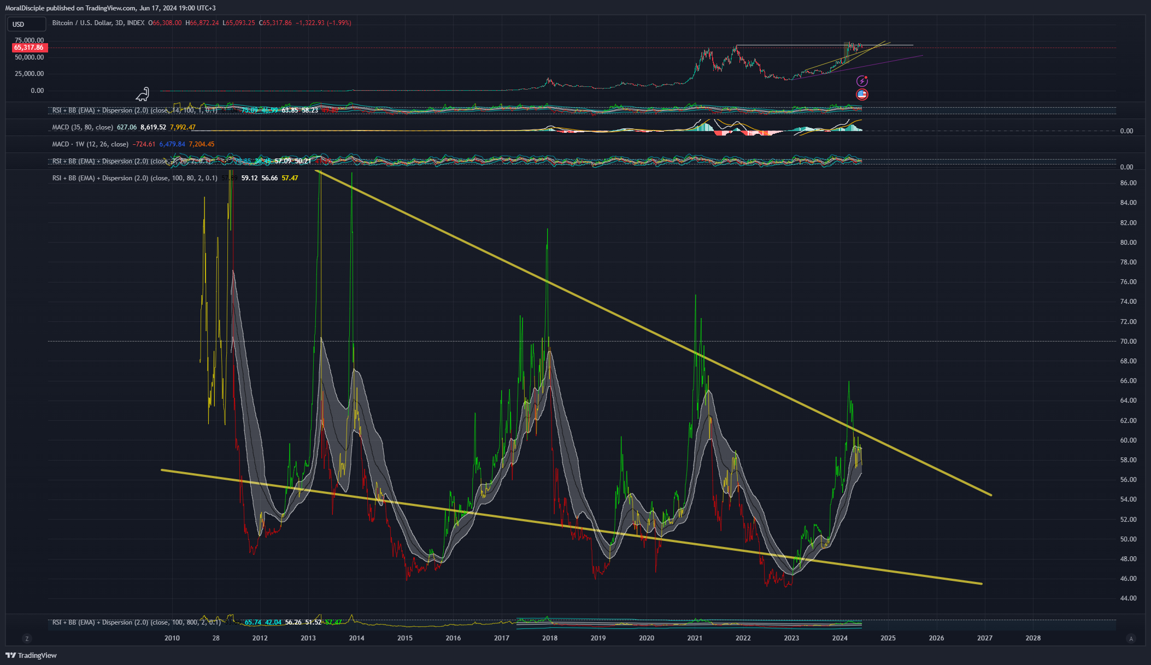
Task: Click the MACD (35, 80, close) indicator label
Action: pyautogui.click(x=83, y=127)
